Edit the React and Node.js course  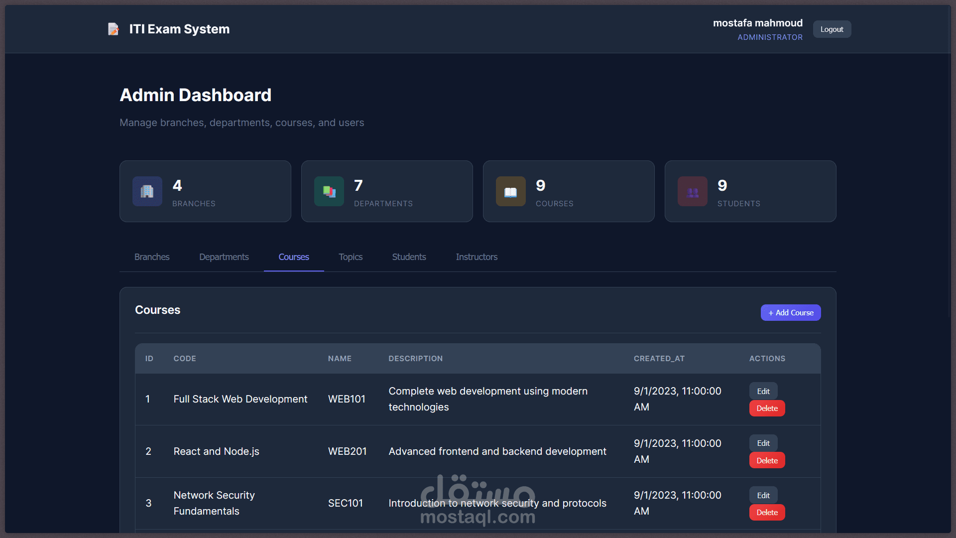pyautogui.click(x=763, y=443)
